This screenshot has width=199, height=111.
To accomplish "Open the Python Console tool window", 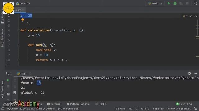I will click(x=78, y=104).
